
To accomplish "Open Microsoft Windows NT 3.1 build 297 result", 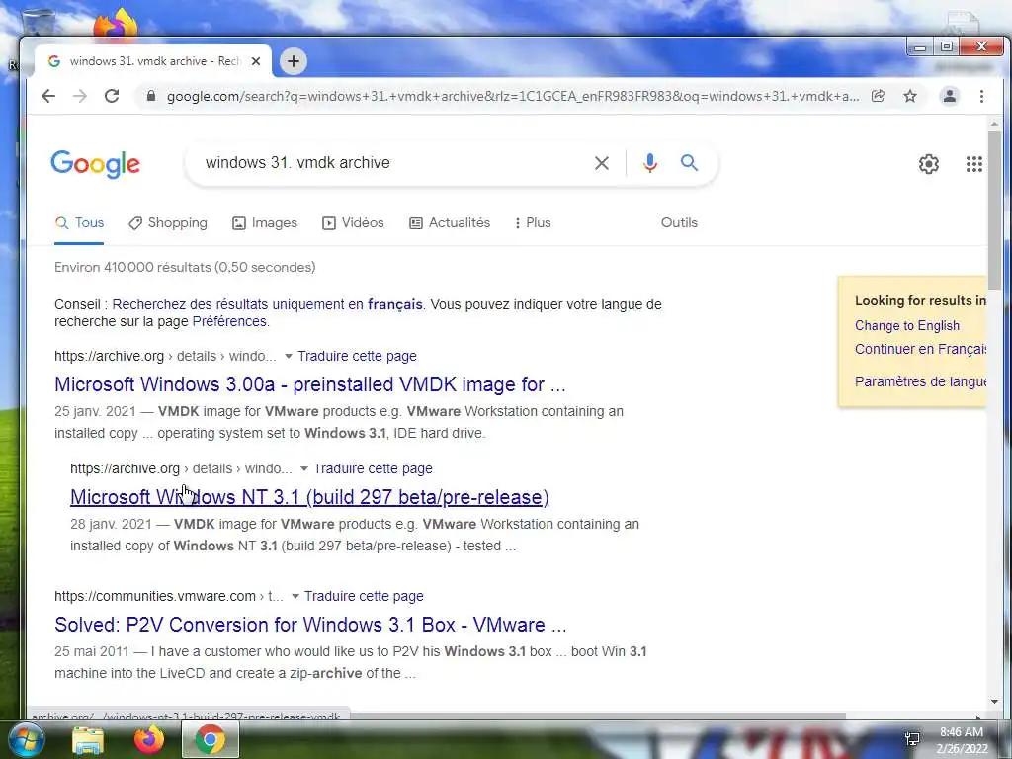I will coord(309,497).
